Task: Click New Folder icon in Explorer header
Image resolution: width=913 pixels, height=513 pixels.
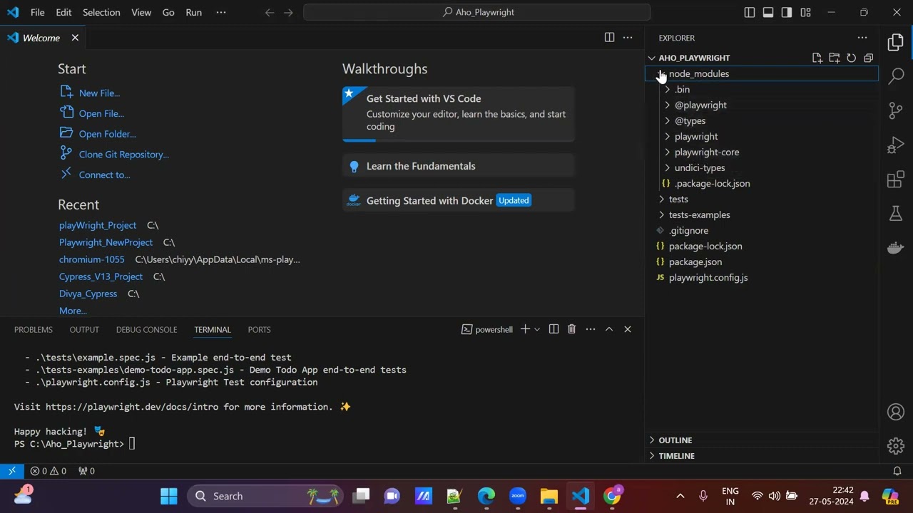Action: 835,58
